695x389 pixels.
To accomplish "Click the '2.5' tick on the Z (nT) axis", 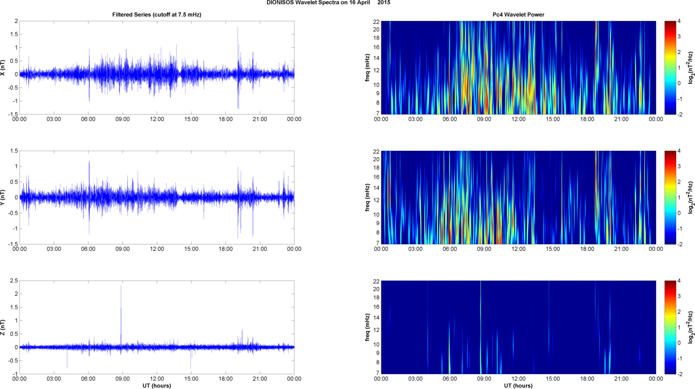I will pyautogui.click(x=14, y=281).
